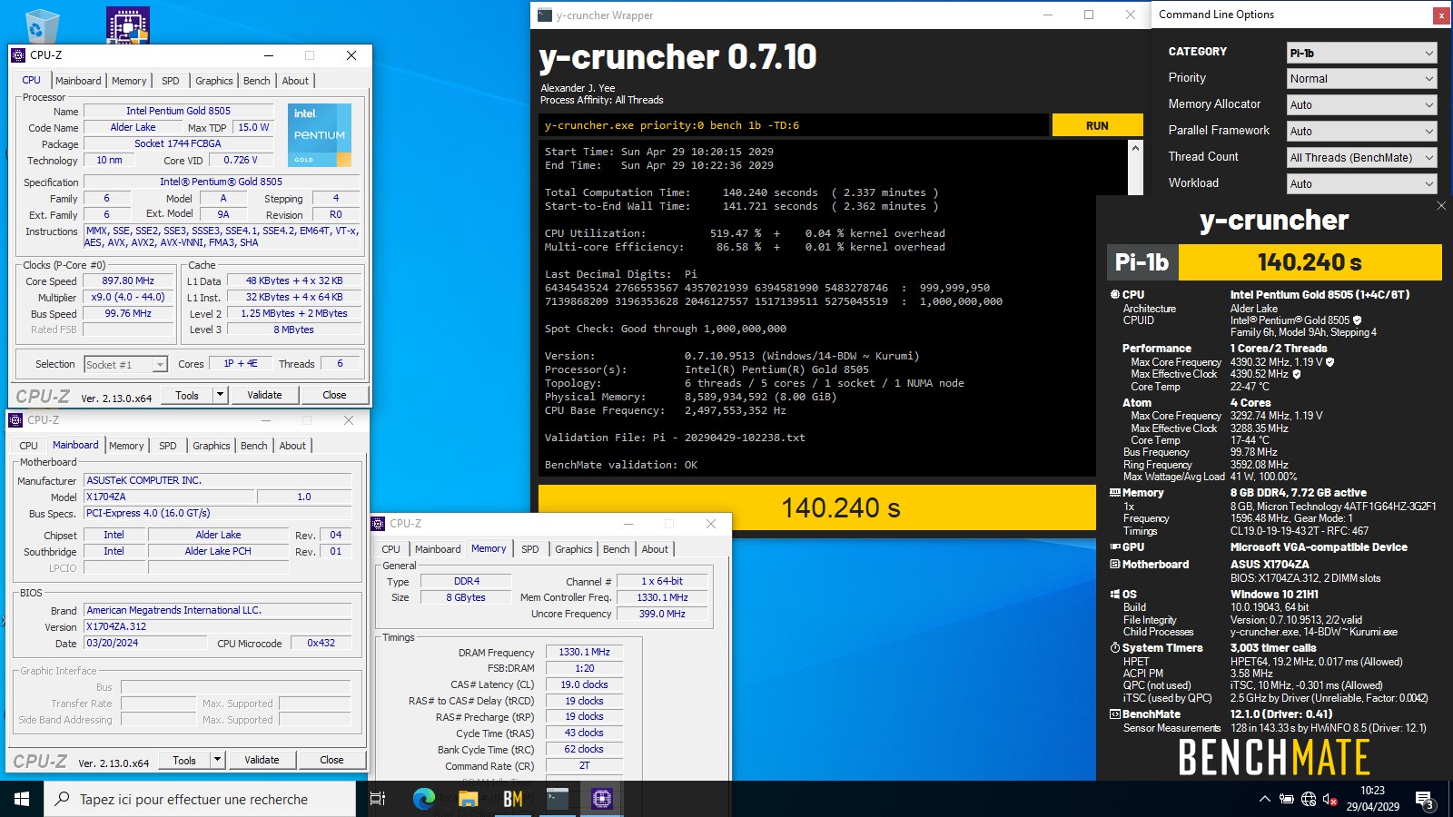Viewport: 1453px width, 817px height.
Task: Switch to the console window taskbar icon
Action: coord(558,799)
